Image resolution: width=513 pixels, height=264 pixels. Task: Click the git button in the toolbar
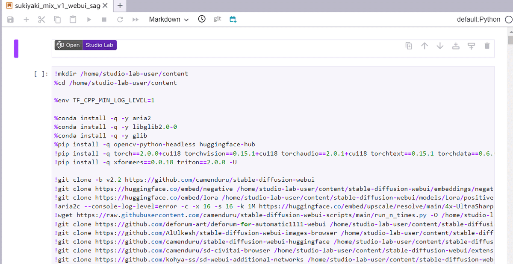coord(217,19)
